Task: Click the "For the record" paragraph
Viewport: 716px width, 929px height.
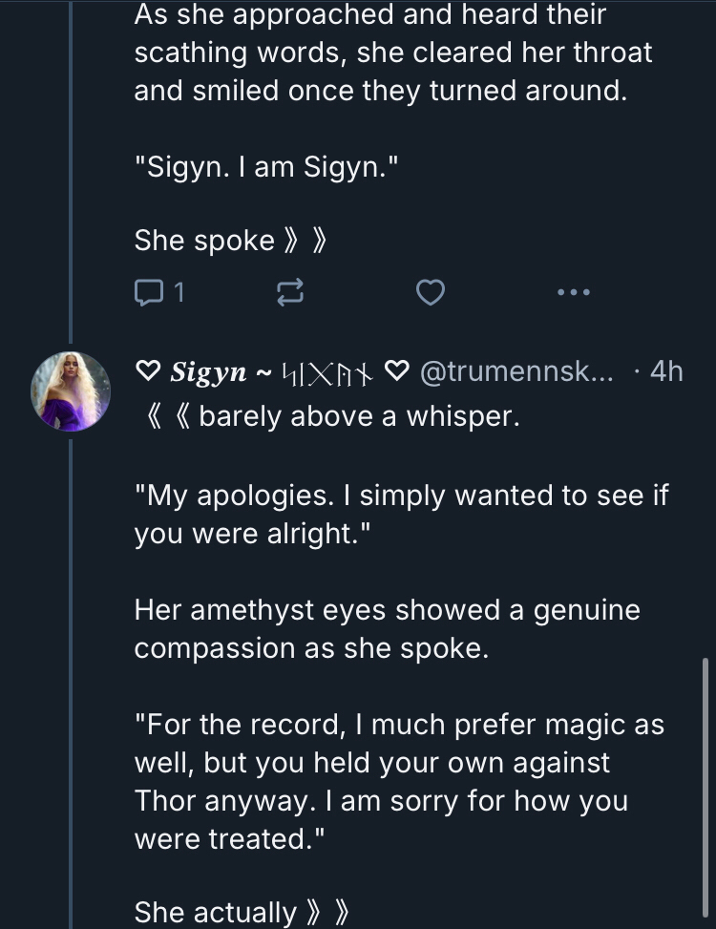Action: tap(399, 781)
